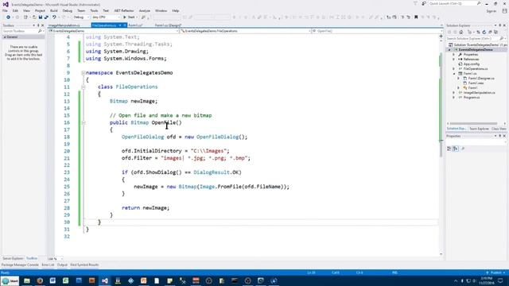Click the Sync with Active Document icon
The height and width of the screenshot is (286, 509).
click(478, 32)
